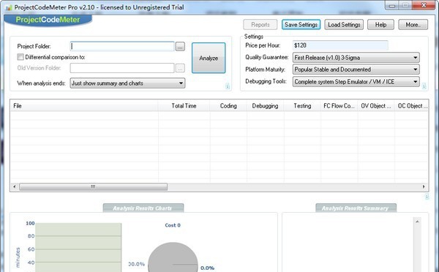
Task: Click the OV Object ... column header
Action: click(x=376, y=106)
